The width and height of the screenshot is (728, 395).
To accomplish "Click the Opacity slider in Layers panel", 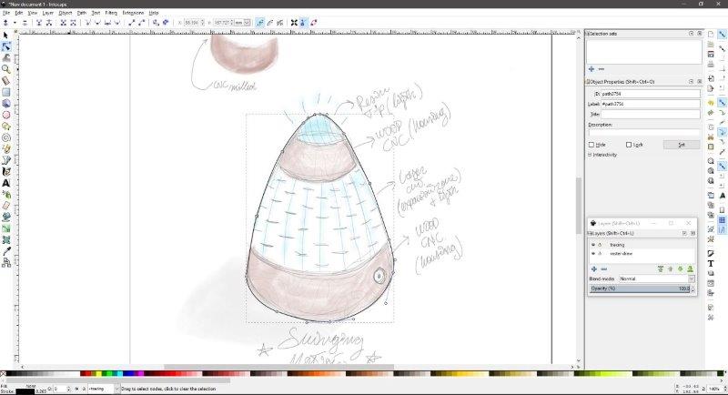I will coord(640,289).
